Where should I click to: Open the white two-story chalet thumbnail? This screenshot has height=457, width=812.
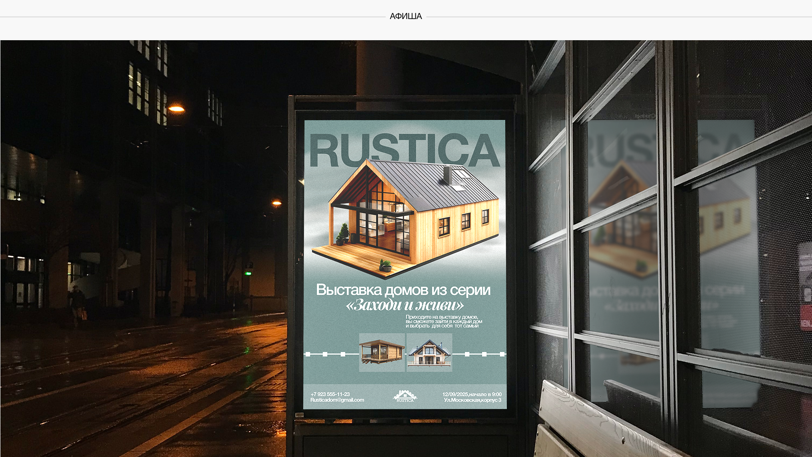[x=429, y=352]
